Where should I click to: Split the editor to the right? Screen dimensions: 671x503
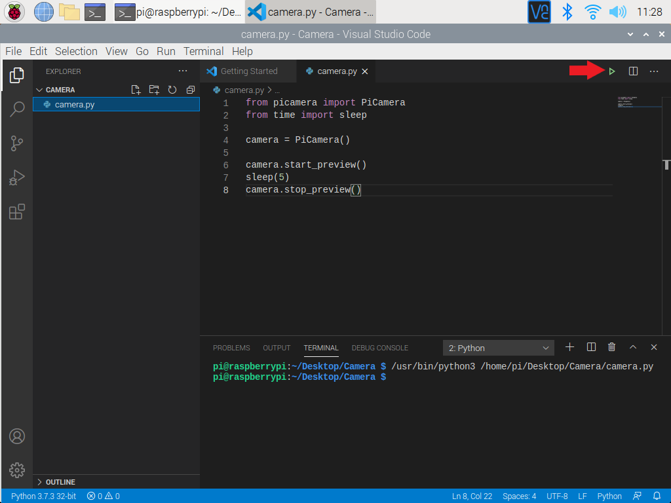click(633, 71)
